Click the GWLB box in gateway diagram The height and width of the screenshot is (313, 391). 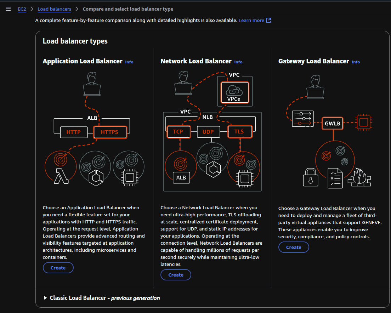pos(333,123)
